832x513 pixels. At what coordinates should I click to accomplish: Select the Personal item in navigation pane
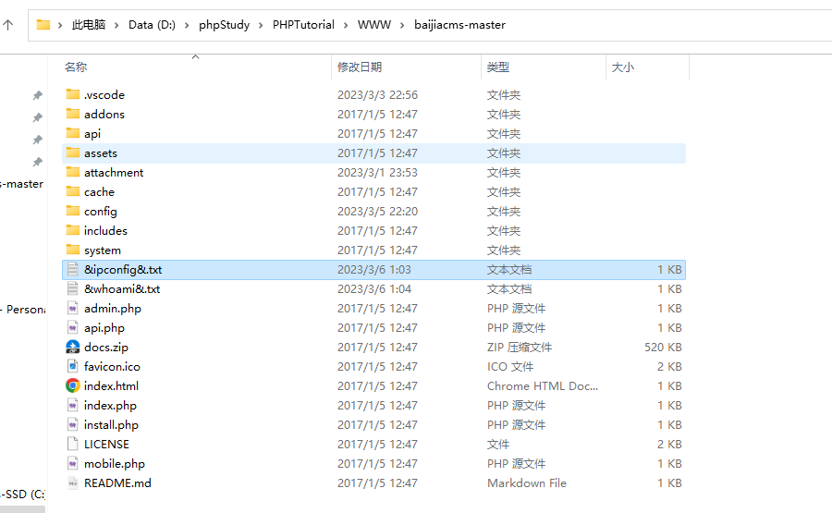point(23,310)
